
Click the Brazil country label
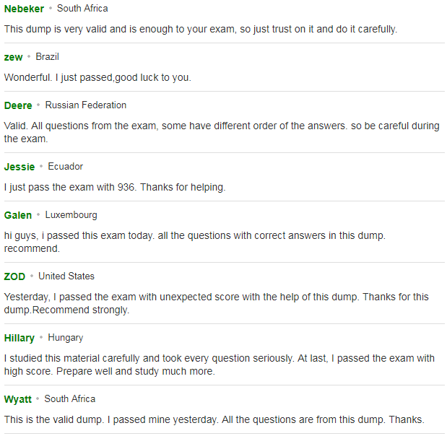pyautogui.click(x=48, y=57)
